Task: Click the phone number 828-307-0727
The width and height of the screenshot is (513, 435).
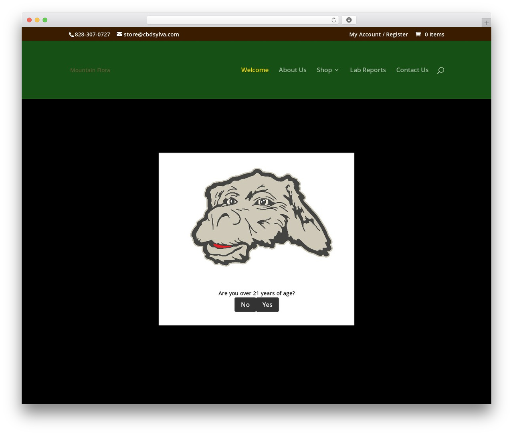Action: click(x=93, y=35)
